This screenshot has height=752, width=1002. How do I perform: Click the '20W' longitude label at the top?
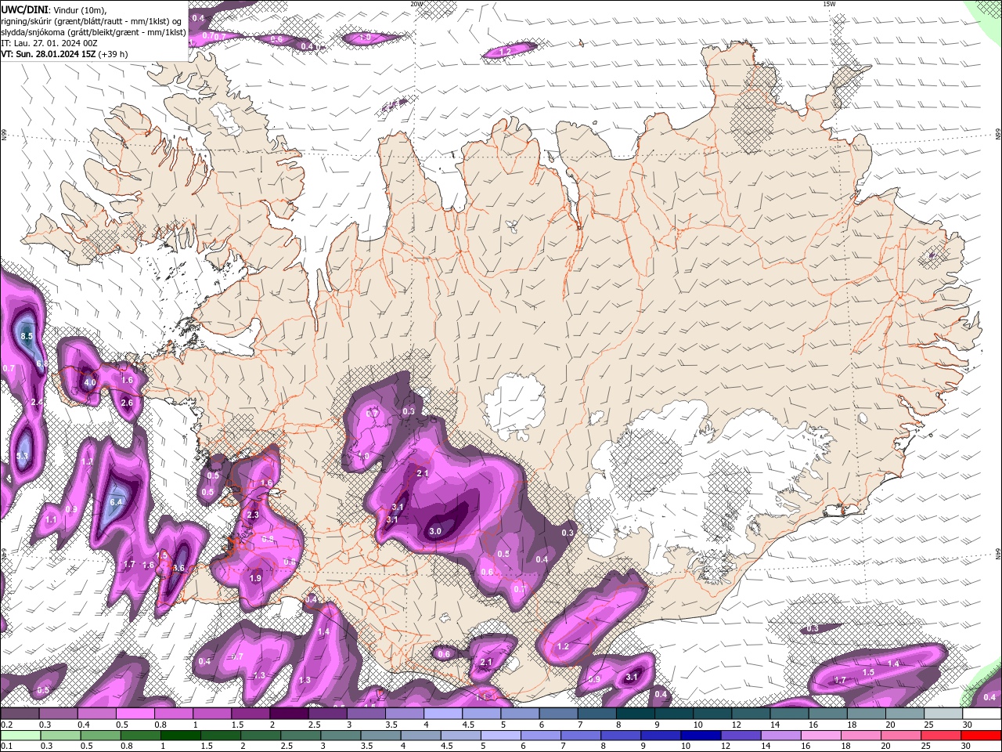click(x=416, y=4)
